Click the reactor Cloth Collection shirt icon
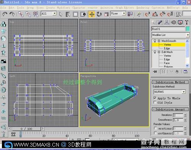Image resolution: width=191 pixels, height=150 pixels. 3,31
